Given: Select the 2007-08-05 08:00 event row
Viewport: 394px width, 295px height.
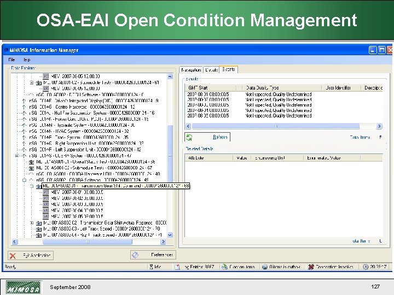Looking at the screenshot, I should tap(250, 116).
